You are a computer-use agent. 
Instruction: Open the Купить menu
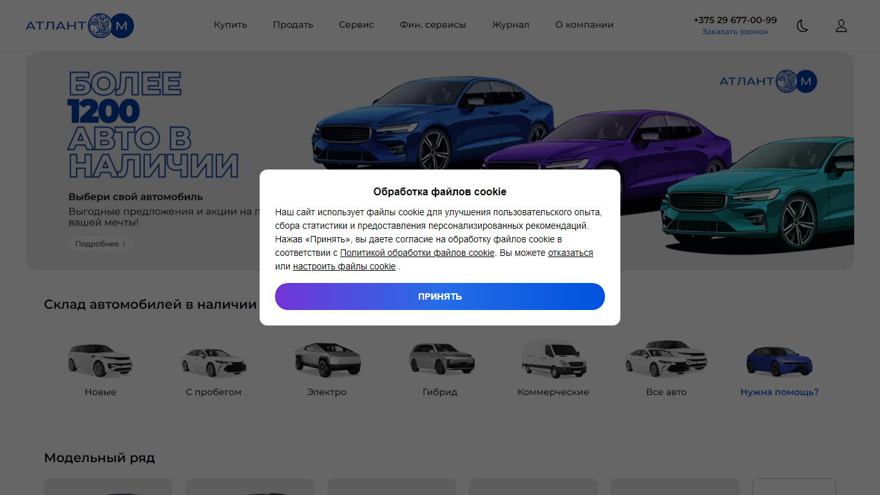pos(231,25)
